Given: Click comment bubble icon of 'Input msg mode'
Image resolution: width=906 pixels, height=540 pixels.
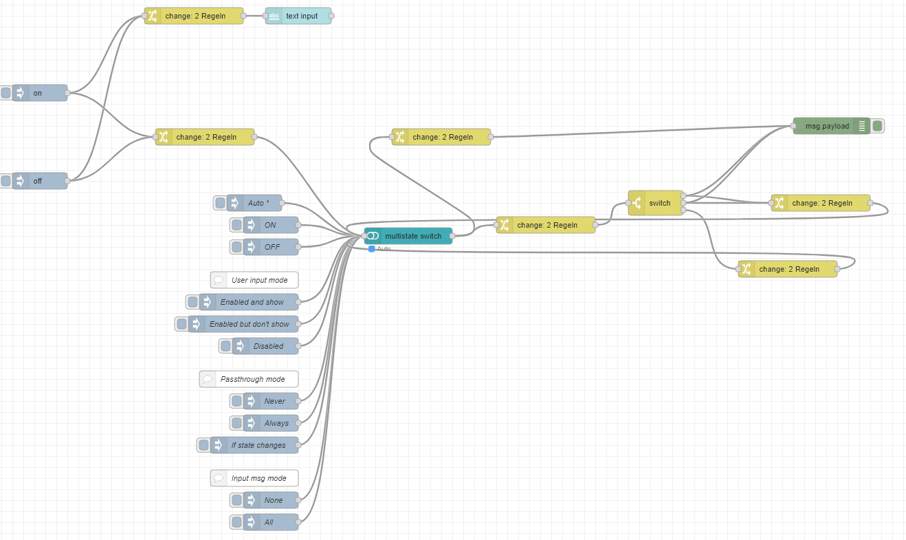Looking at the screenshot, I should point(219,478).
